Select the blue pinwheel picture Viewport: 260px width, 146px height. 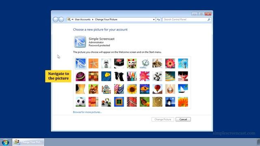tap(183, 63)
